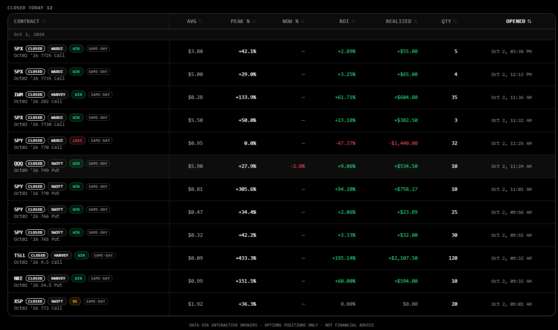Click opened time Oct 2, 12:13 PM
The image size is (558, 330).
(x=512, y=74)
